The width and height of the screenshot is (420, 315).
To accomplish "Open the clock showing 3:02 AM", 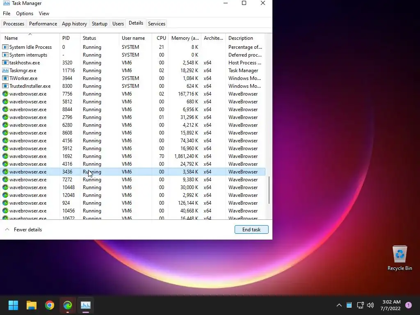I will tap(390, 305).
